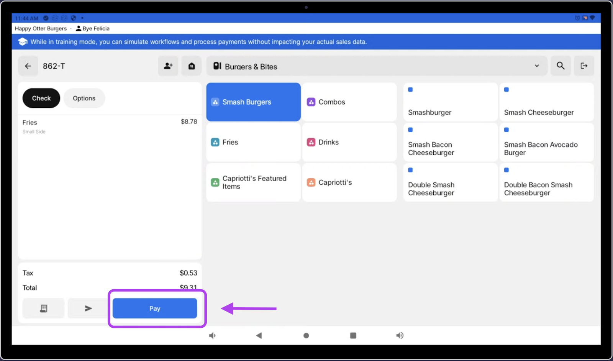Tap the volume down speaker icon

click(x=212, y=336)
